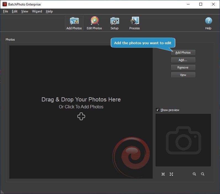This screenshot has height=194, width=220.
Task: Click the shrink-to-fit preview icon
Action: [163, 174]
